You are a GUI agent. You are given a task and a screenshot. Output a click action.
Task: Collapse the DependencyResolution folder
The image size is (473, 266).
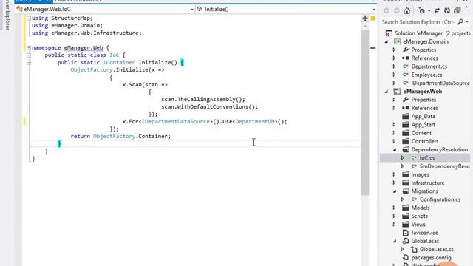(395, 149)
